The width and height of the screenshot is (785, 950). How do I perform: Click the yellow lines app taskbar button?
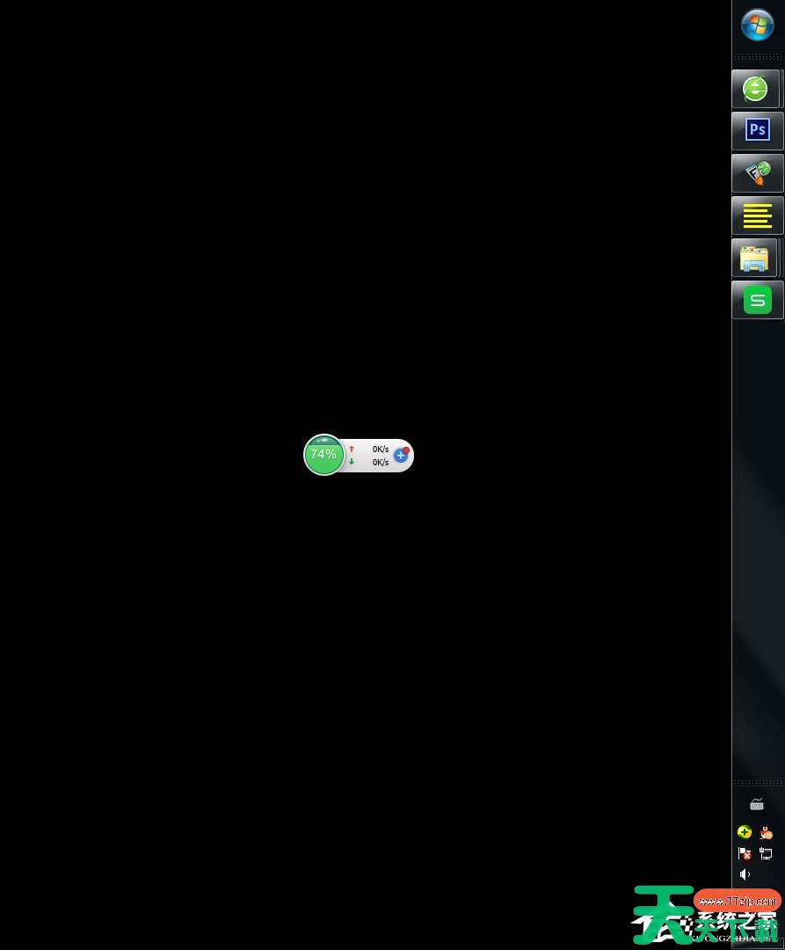pyautogui.click(x=757, y=216)
